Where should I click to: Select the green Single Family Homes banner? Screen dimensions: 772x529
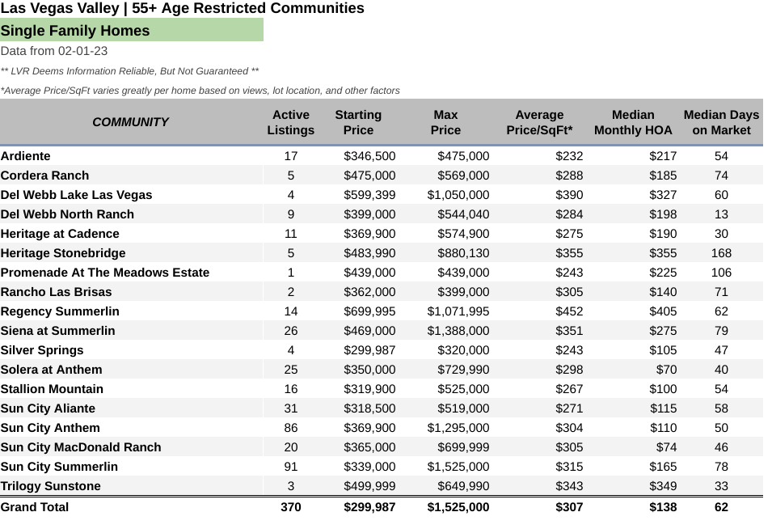[x=132, y=30]
